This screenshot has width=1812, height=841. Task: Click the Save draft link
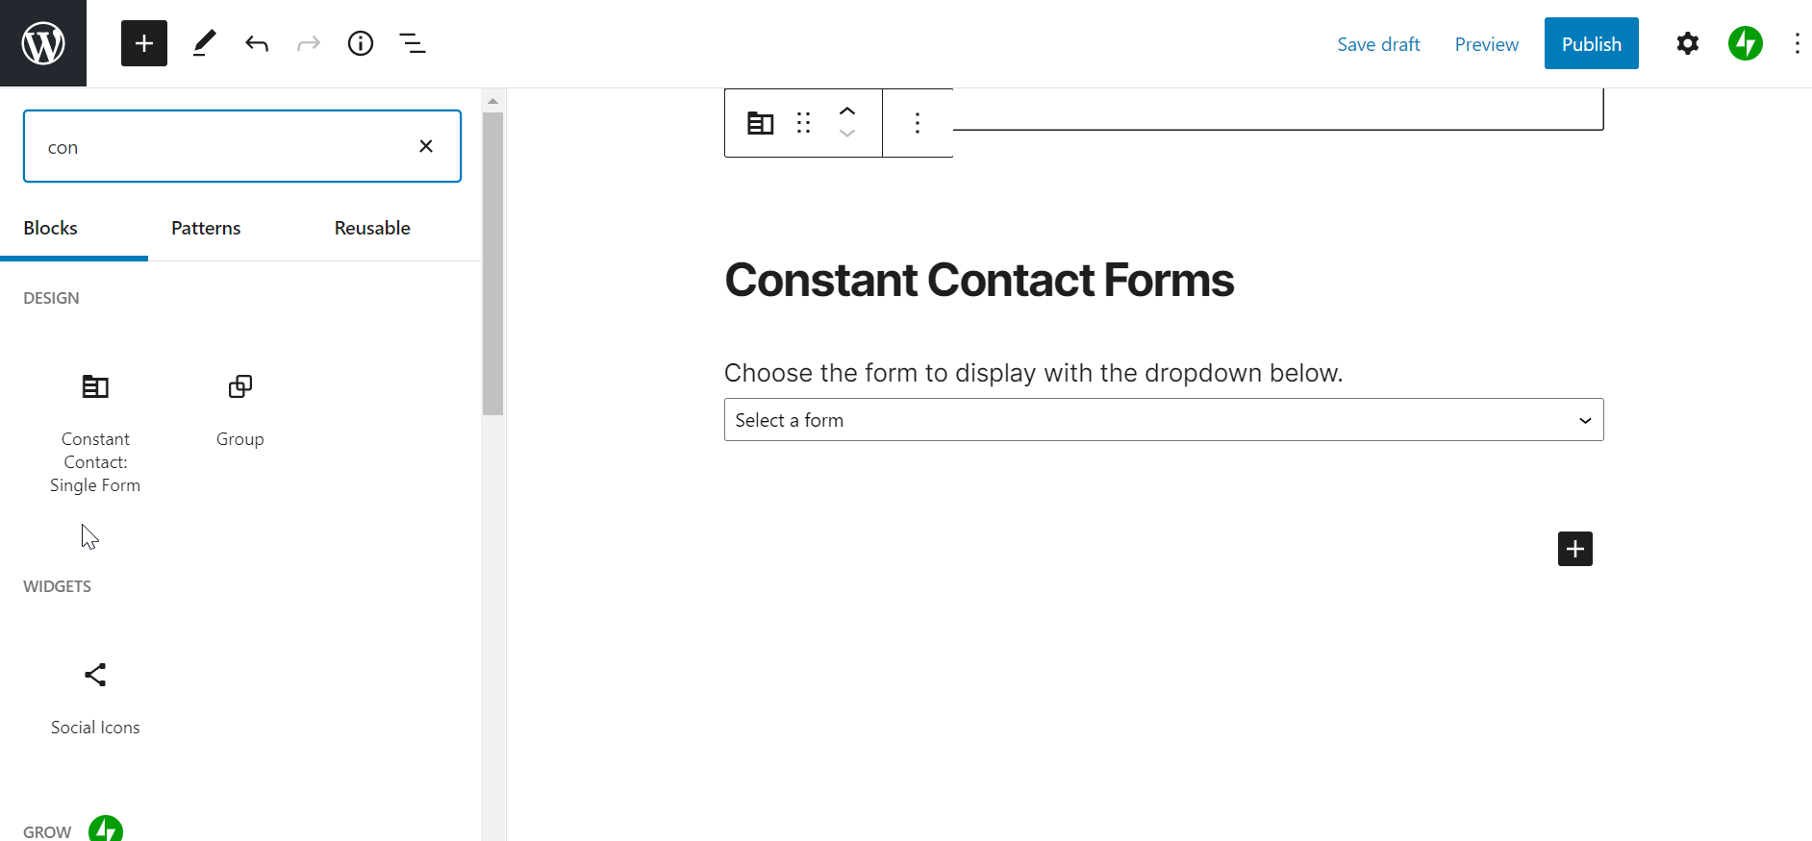click(x=1378, y=43)
